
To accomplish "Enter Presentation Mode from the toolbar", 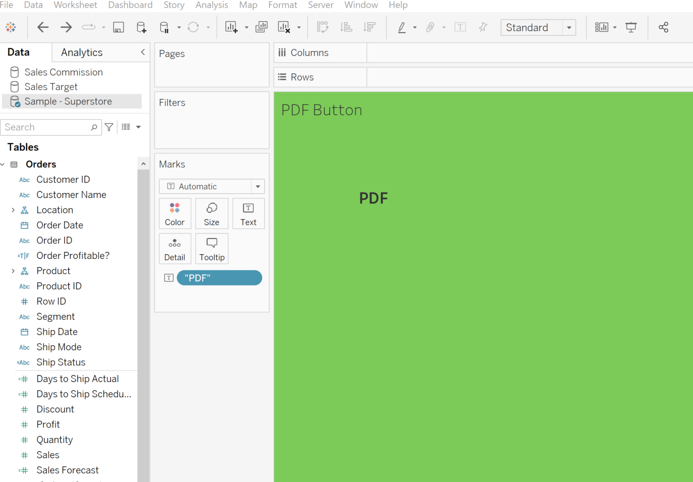I will pos(631,27).
